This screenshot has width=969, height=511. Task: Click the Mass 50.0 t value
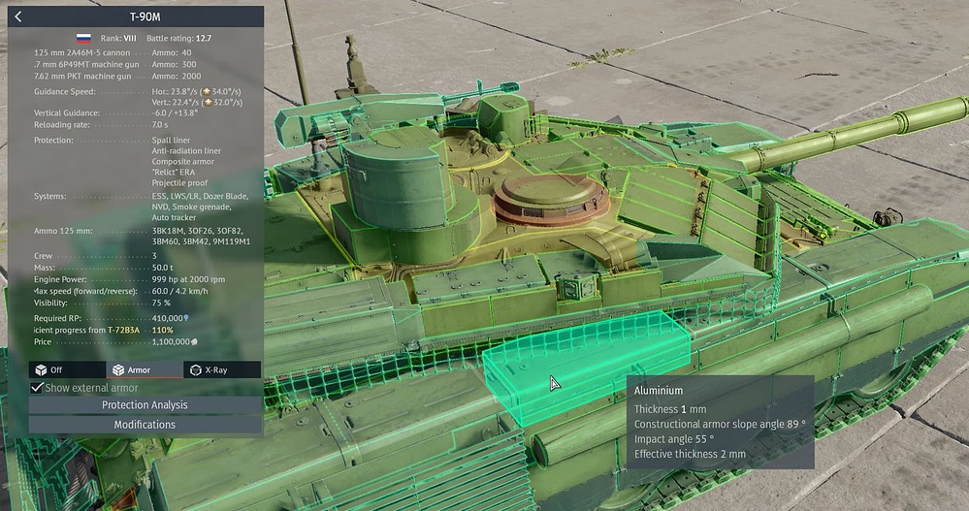163,268
